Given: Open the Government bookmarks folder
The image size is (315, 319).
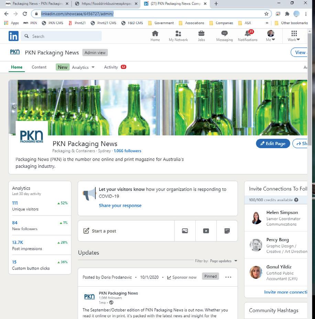Looking at the screenshot, I should click(x=161, y=23).
